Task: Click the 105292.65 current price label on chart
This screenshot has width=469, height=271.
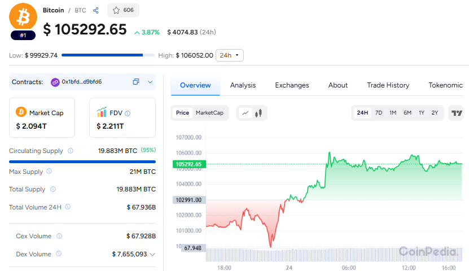Action: pos(189,164)
